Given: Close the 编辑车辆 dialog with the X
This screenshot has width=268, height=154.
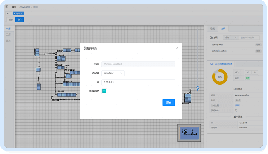Looking at the screenshot, I should point(177,47).
